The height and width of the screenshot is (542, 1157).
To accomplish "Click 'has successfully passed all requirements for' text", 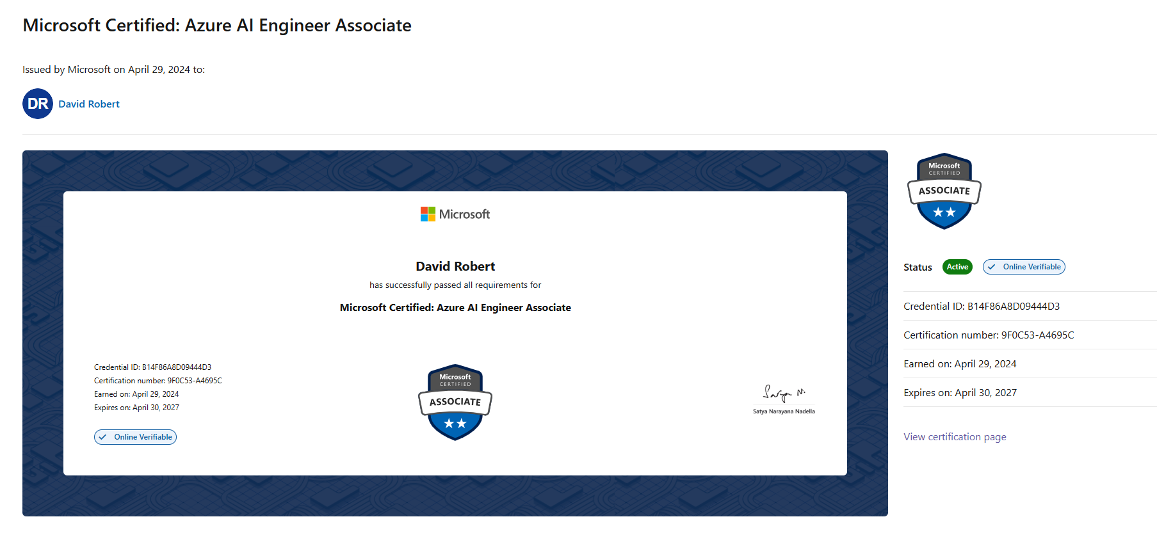I will point(455,285).
